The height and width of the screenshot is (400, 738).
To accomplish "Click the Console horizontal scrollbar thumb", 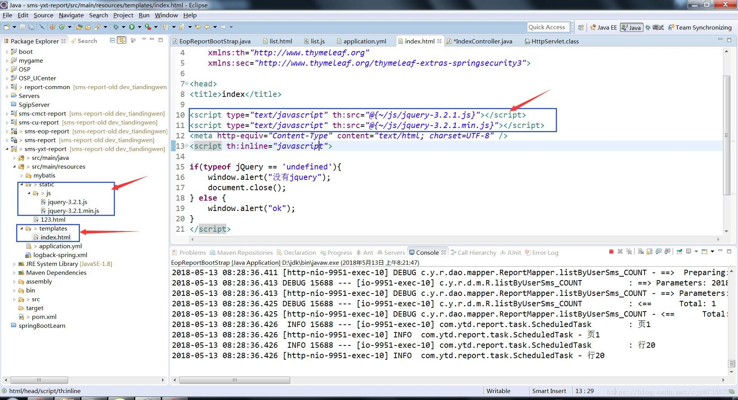I will pyautogui.click(x=234, y=380).
